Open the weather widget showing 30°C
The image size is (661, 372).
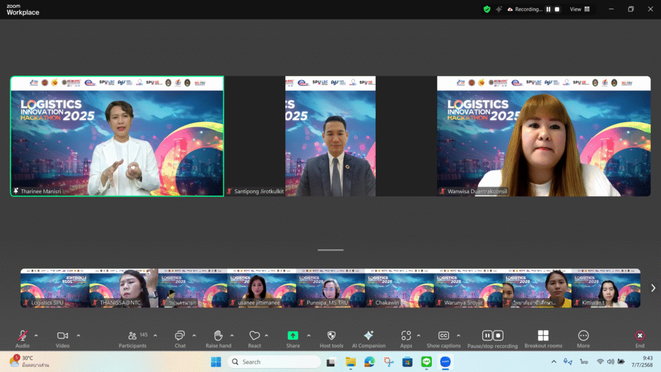coord(30,362)
